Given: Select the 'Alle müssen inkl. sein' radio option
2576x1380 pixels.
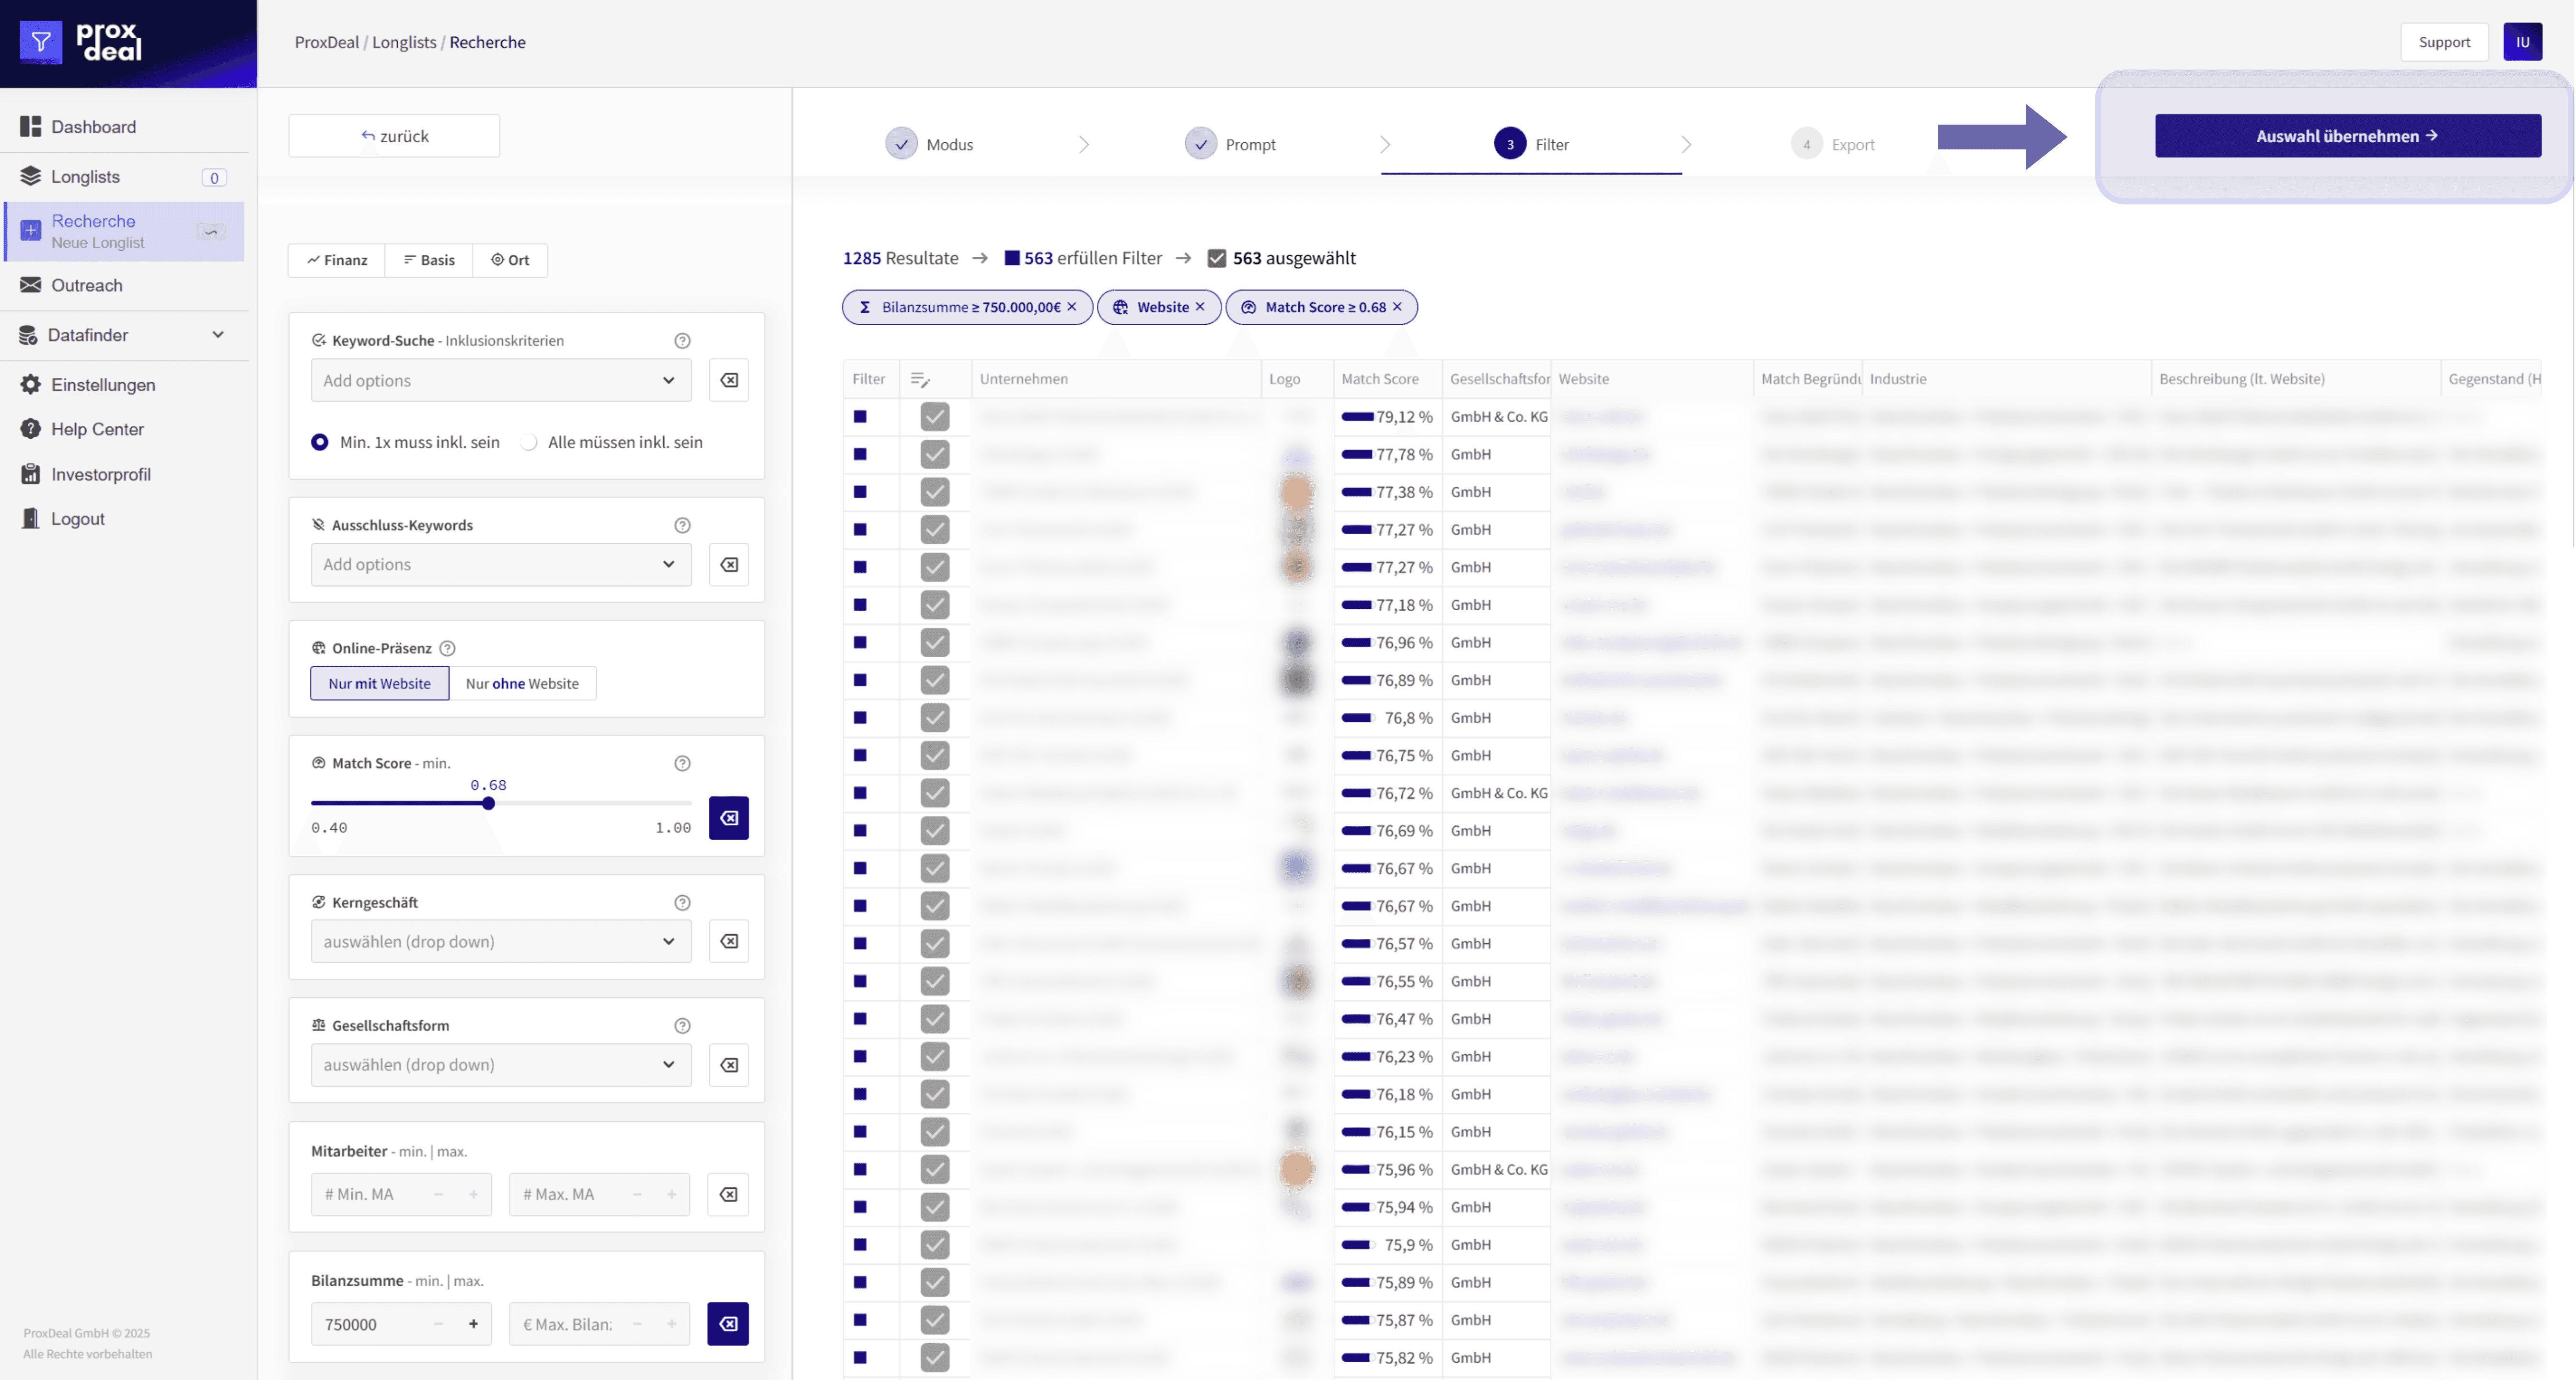Looking at the screenshot, I should click(529, 442).
